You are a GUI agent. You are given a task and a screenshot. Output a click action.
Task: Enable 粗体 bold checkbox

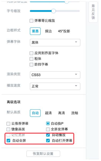click(x=32, y=59)
